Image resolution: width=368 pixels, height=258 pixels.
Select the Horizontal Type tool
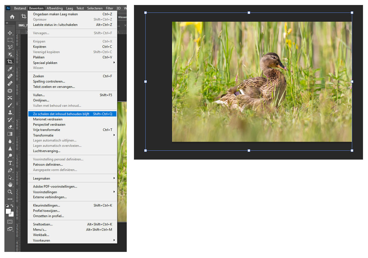(x=10, y=163)
